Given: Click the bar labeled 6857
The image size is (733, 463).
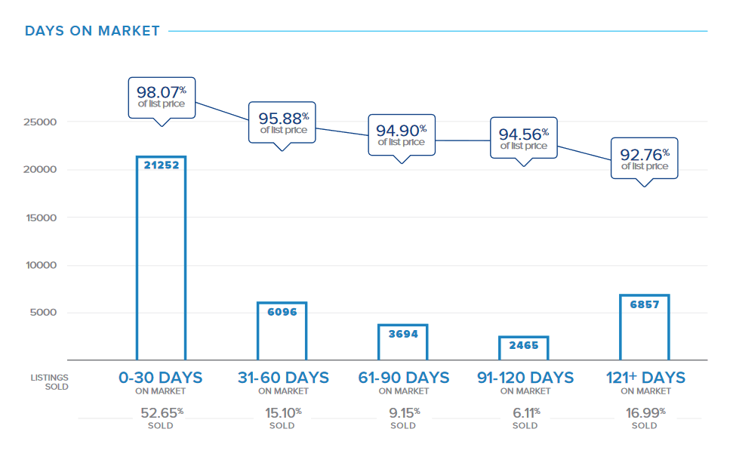Looking at the screenshot, I should pos(645,327).
